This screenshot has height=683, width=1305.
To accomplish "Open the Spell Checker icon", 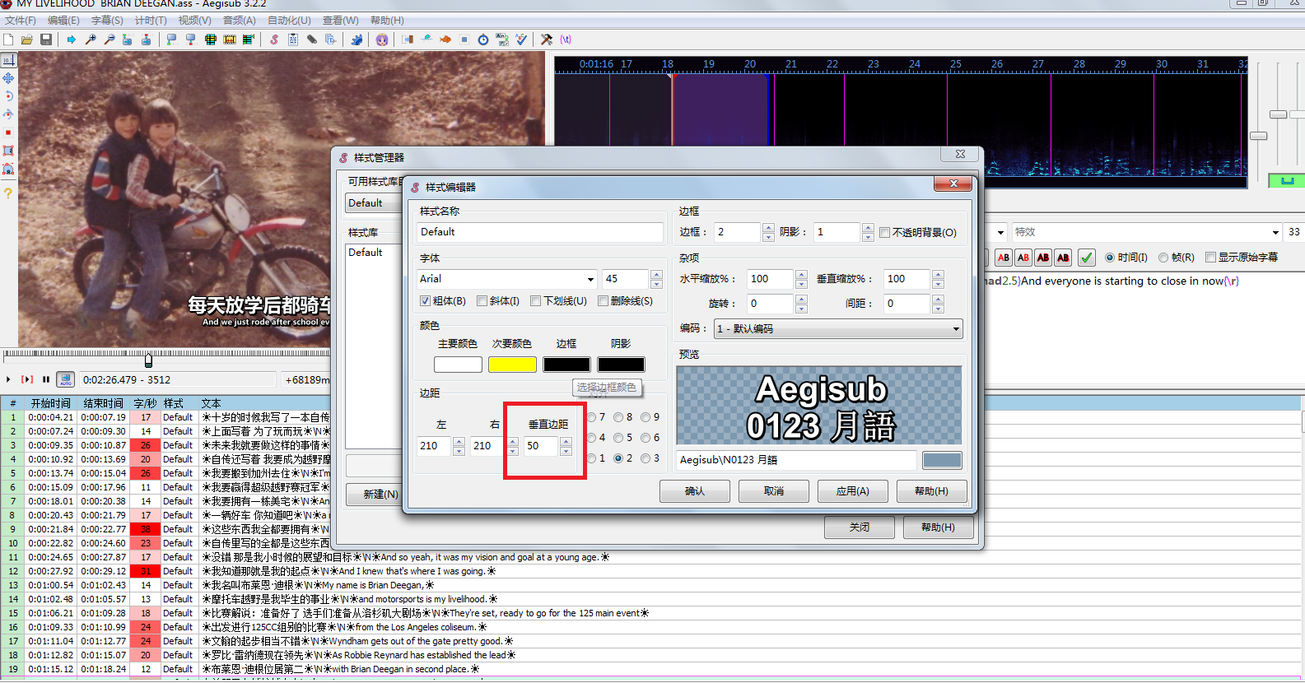I will [521, 39].
